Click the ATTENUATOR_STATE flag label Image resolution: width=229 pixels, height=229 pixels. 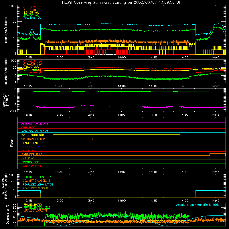(x=35, y=124)
